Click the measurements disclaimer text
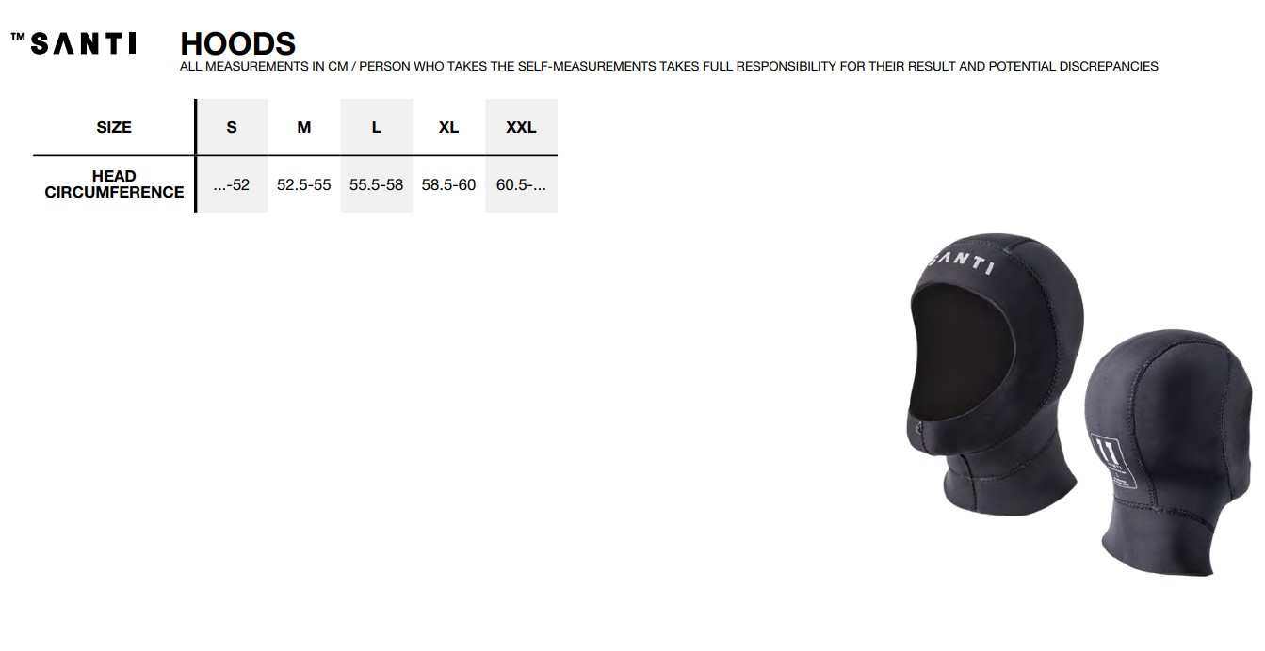The image size is (1265, 651). (669, 67)
